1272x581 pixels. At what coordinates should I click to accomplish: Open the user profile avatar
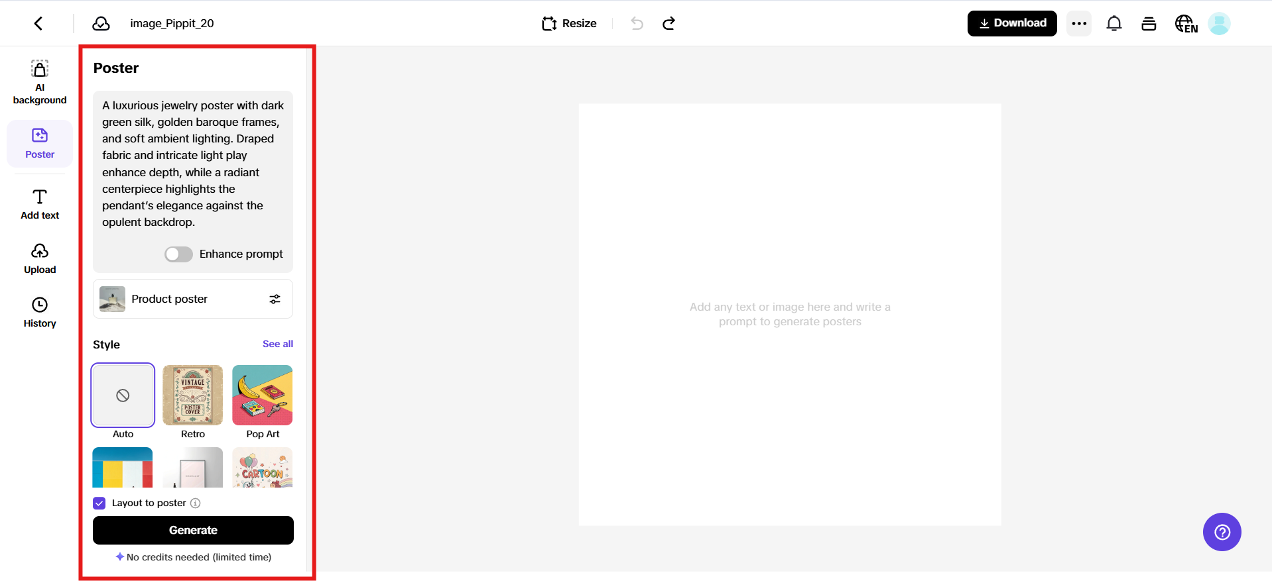tap(1219, 24)
